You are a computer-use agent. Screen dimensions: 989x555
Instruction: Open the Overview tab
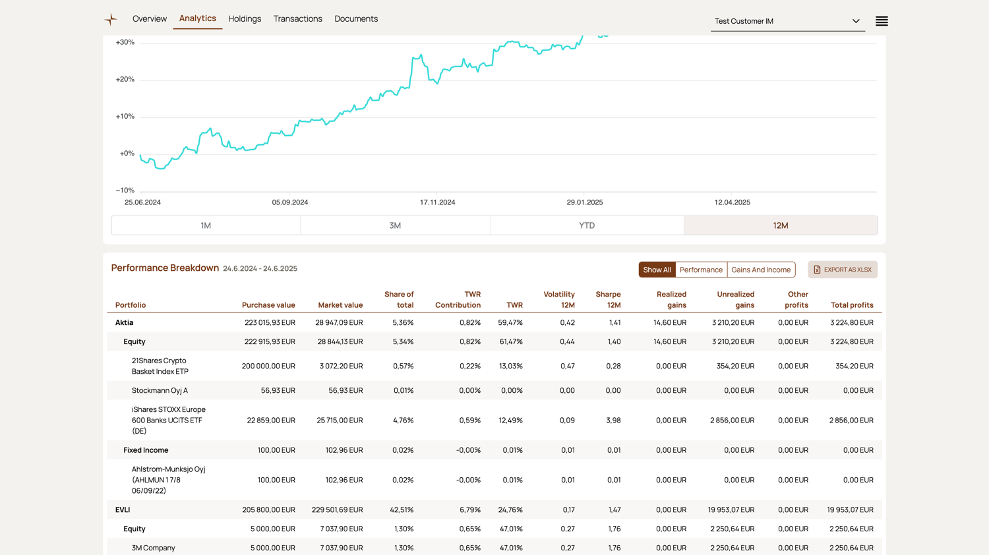click(x=150, y=19)
